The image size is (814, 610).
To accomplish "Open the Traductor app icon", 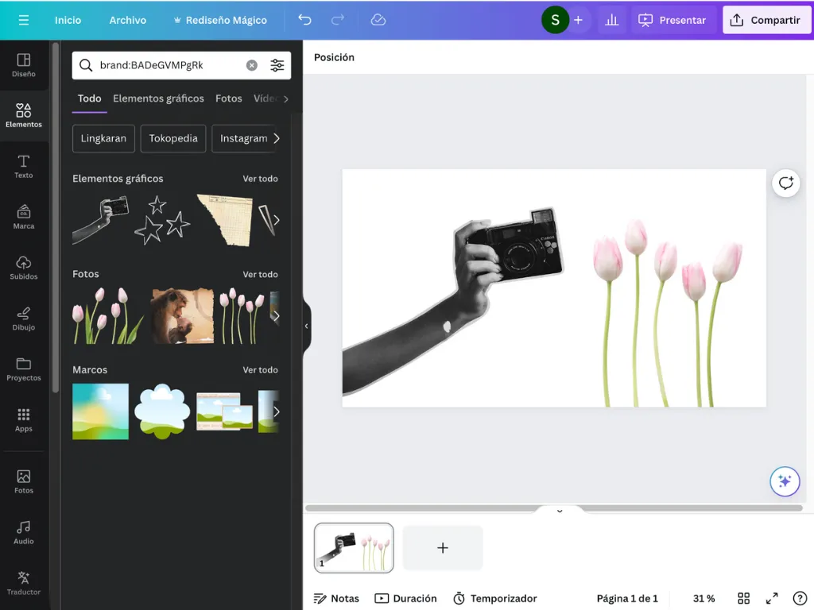I will coord(24,583).
